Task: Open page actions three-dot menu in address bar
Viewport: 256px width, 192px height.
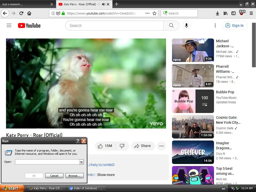Action: [147, 13]
